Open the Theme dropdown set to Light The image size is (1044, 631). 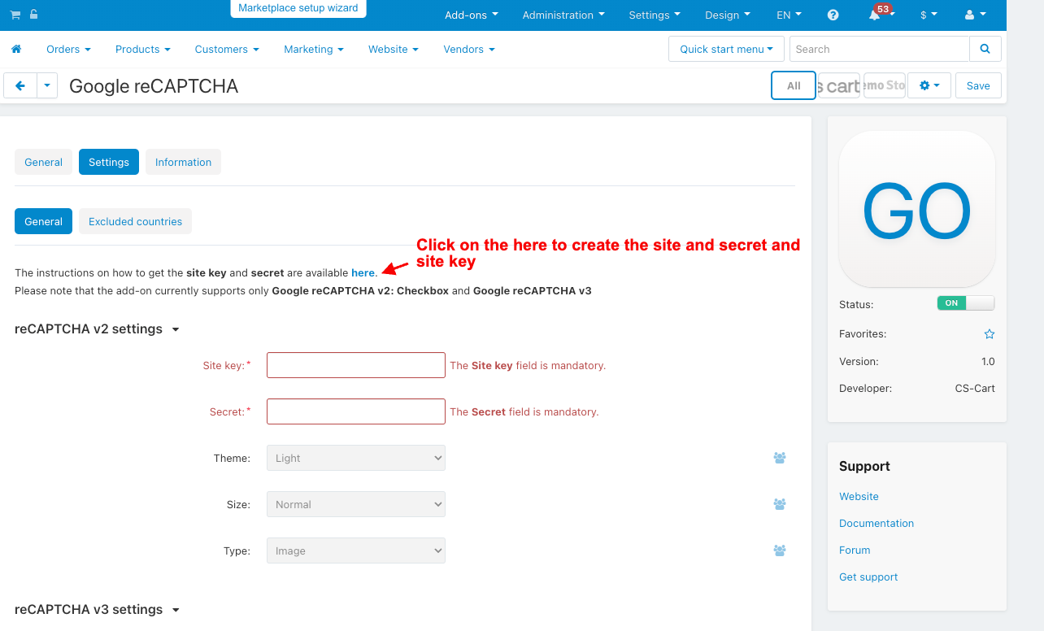[x=356, y=458]
